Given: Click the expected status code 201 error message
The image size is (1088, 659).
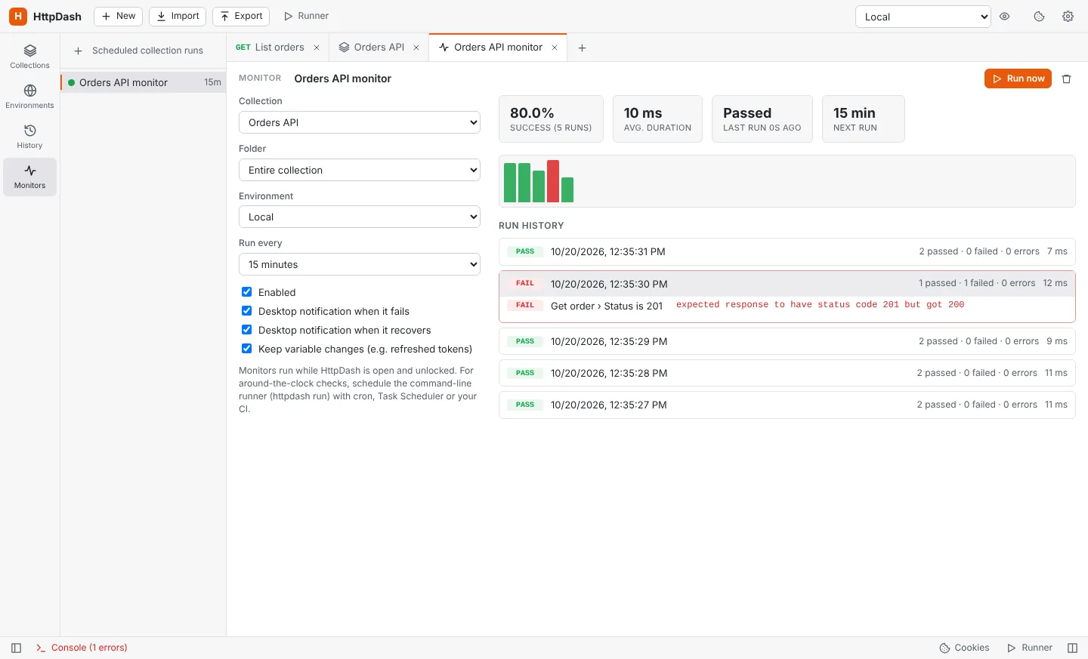Looking at the screenshot, I should [x=820, y=305].
